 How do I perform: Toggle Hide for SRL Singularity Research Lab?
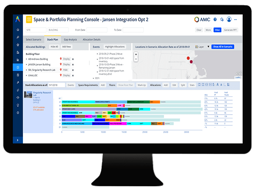(65, 70)
